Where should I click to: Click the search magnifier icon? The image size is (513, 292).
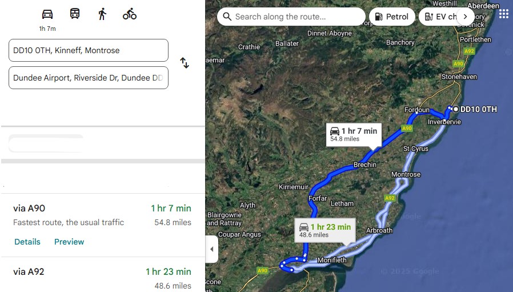tap(227, 17)
